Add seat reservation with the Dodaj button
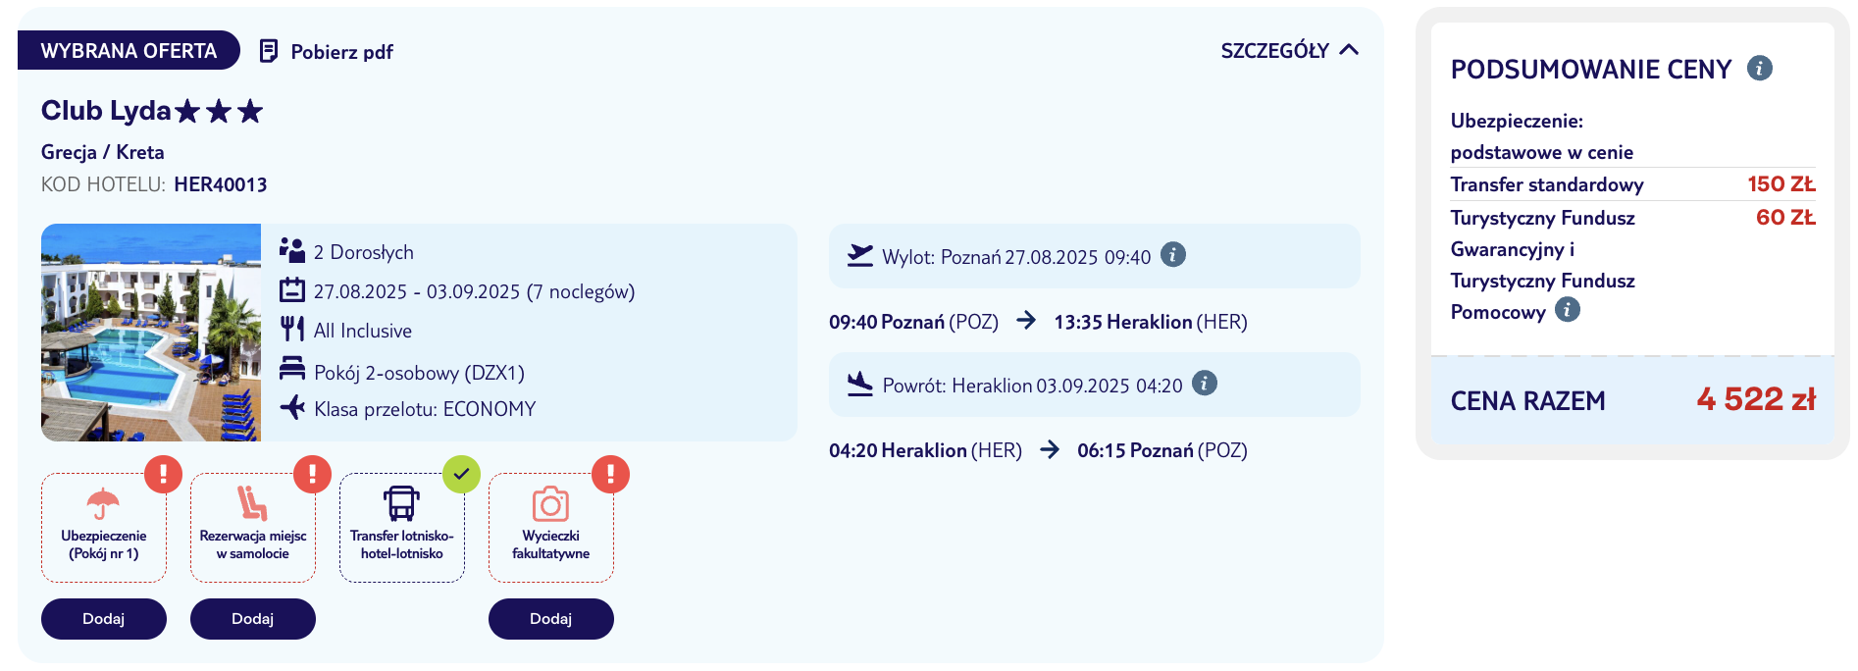This screenshot has width=1858, height=671. 253,619
